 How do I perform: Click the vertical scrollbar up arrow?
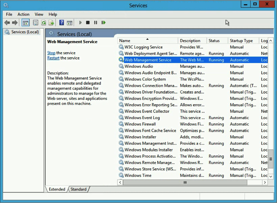coord(271,41)
